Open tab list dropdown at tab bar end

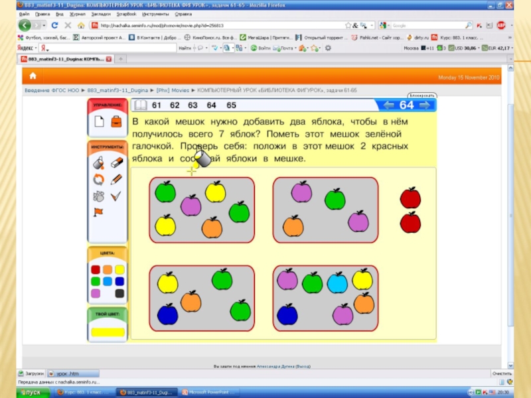(x=510, y=59)
